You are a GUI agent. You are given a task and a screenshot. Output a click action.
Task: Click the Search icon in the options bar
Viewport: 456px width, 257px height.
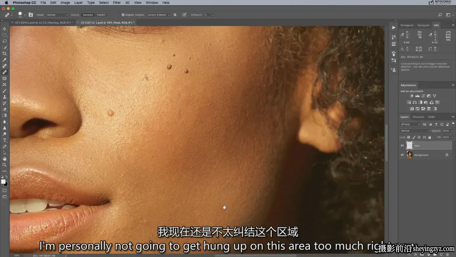coord(440,15)
